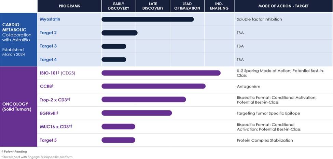Select the Oncology (Solid Tumors) category block
This screenshot has height=159, width=333.
pyautogui.click(x=18, y=107)
